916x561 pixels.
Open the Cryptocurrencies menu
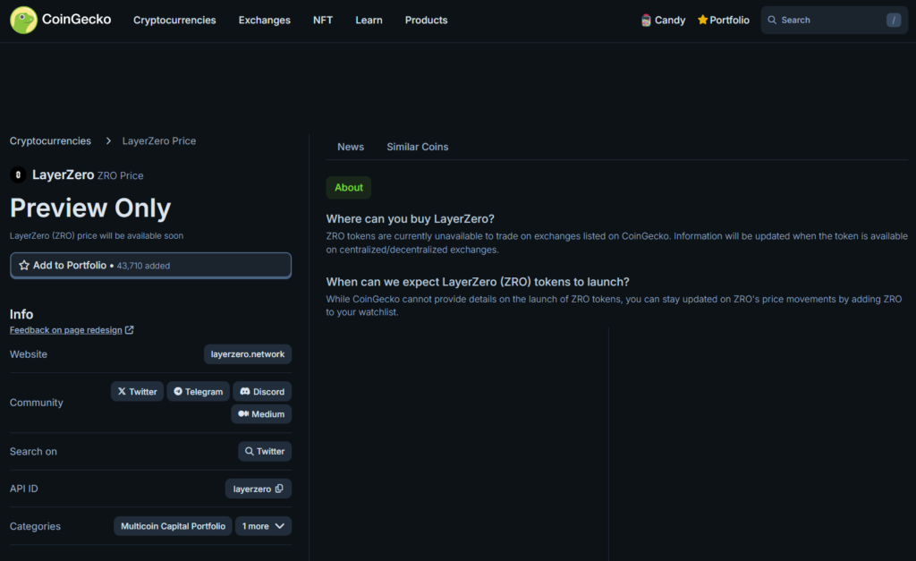click(174, 20)
